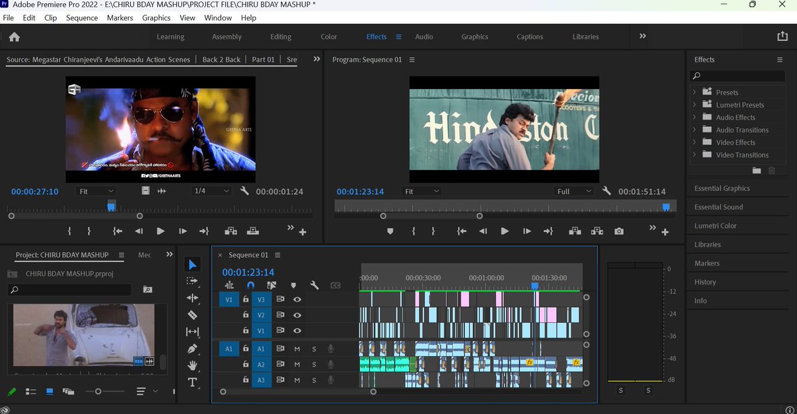Open timeline display settings wrench
797x414 pixels.
(314, 285)
